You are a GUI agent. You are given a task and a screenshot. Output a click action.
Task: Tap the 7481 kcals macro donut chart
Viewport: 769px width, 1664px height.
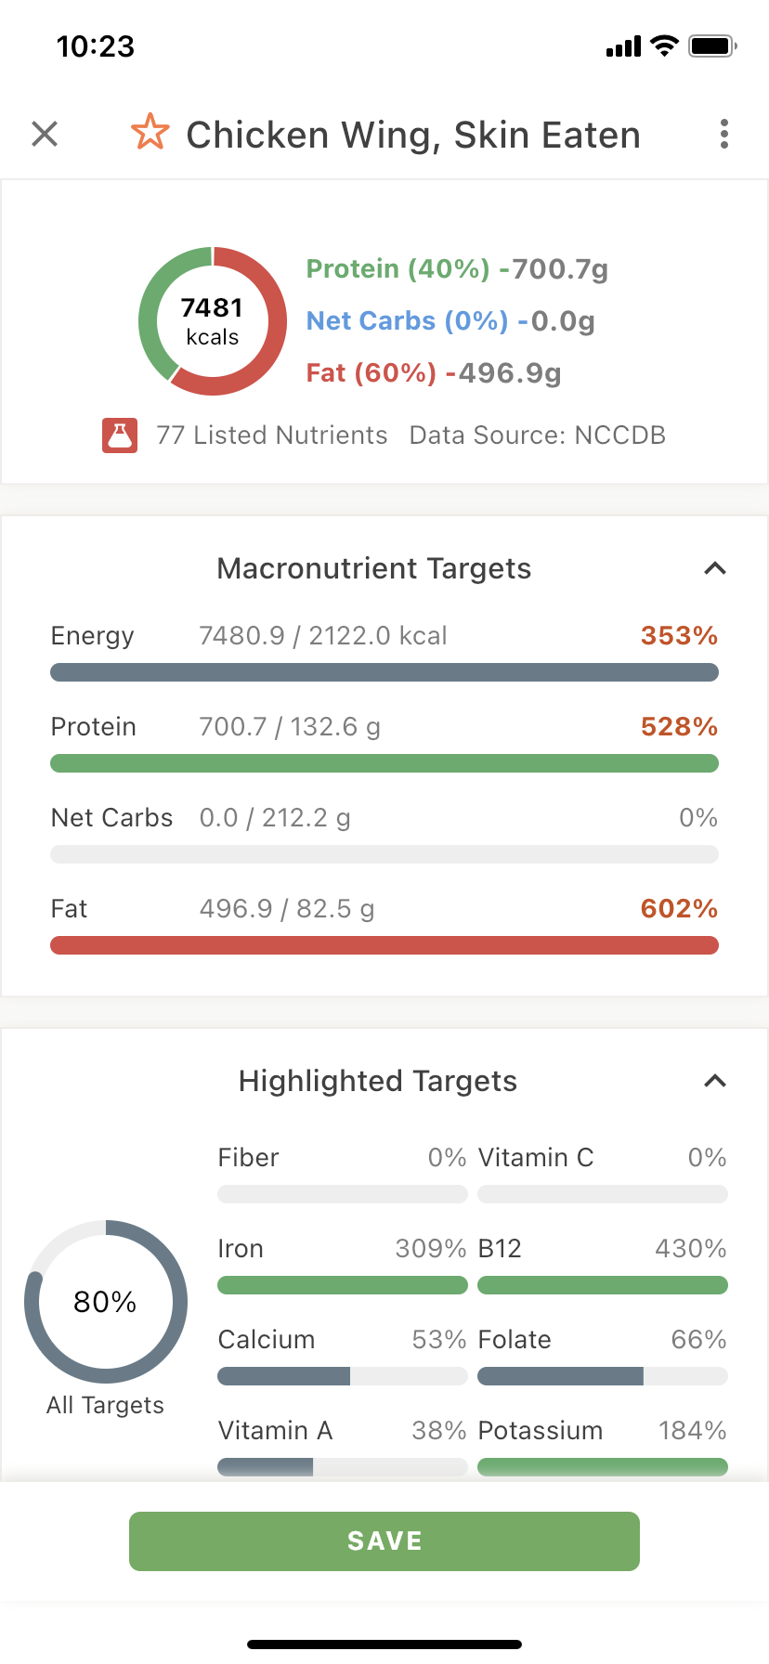[213, 321]
